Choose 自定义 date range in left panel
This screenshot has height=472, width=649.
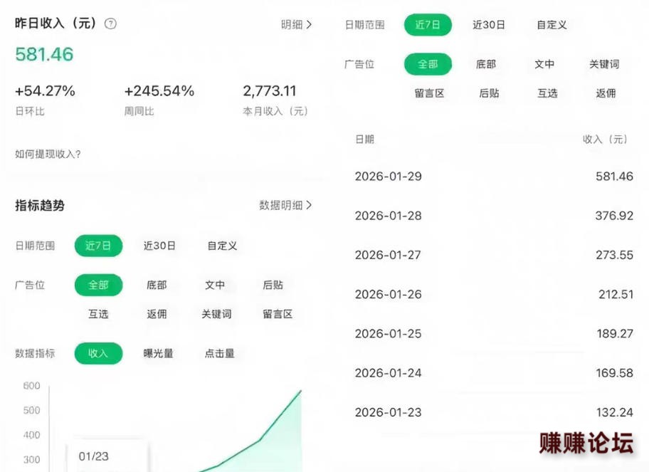pos(222,246)
